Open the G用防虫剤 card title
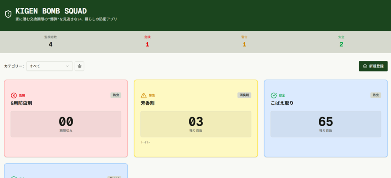 [x=21, y=103]
